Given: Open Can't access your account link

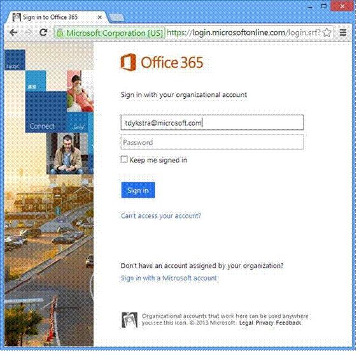Looking at the screenshot, I should pyautogui.click(x=161, y=215).
